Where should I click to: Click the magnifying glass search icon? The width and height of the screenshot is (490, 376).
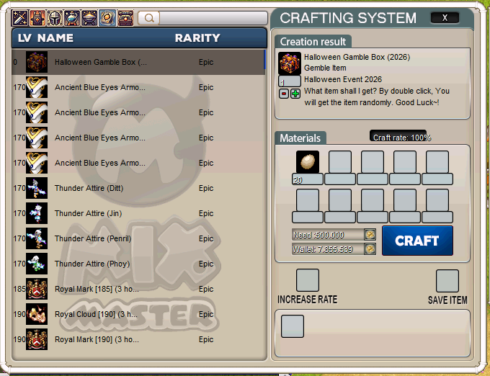(x=149, y=18)
